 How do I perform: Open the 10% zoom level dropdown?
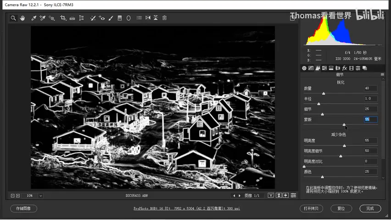click(x=41, y=196)
